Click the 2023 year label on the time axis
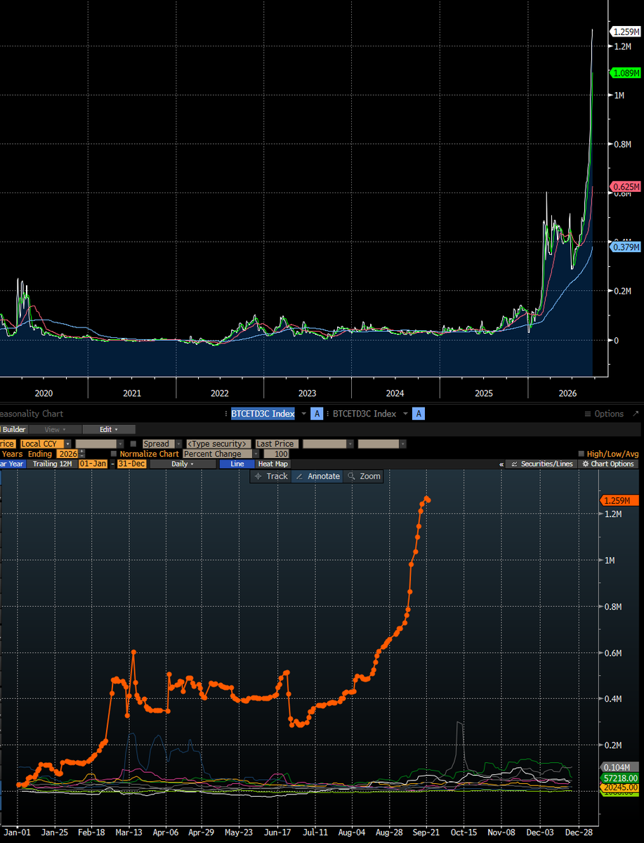 (307, 393)
